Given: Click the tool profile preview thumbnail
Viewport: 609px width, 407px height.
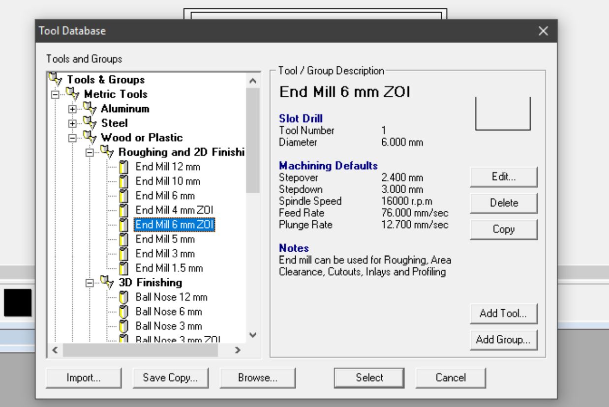Looking at the screenshot, I should [x=503, y=114].
